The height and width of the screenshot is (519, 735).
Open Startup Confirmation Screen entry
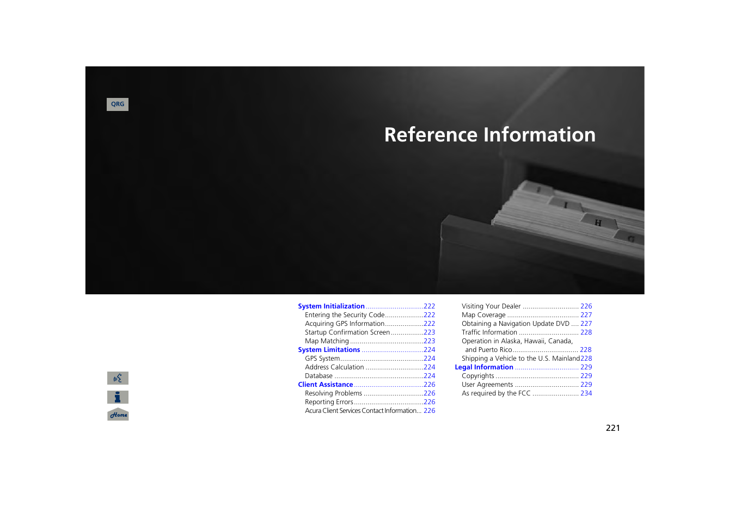coord(370,332)
